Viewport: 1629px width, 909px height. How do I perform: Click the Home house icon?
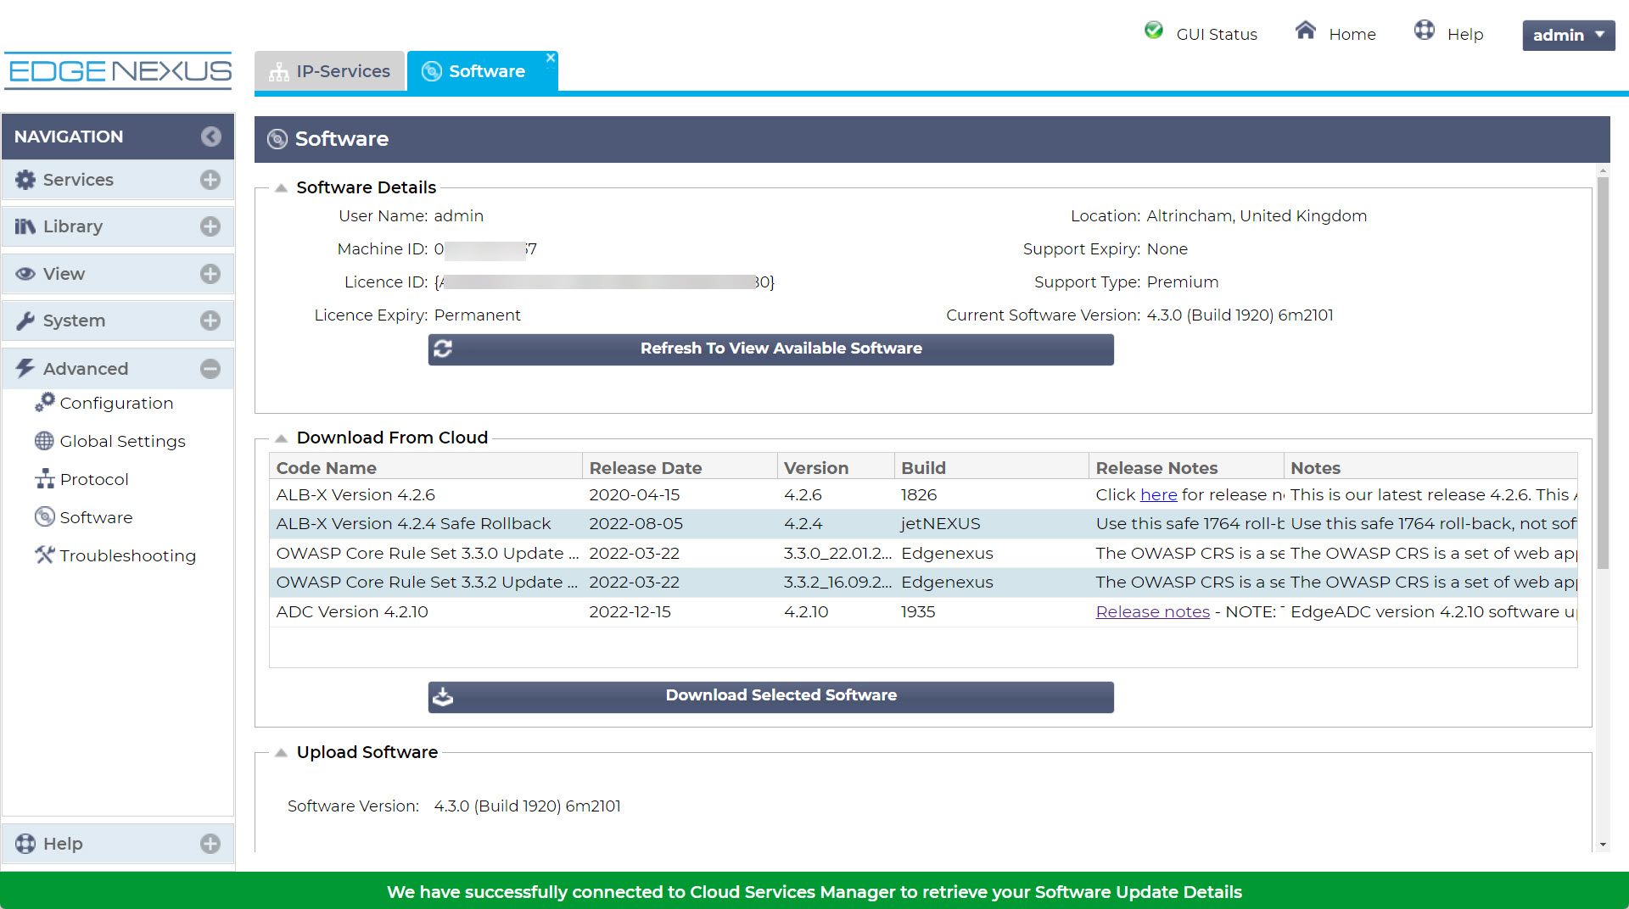(x=1305, y=31)
